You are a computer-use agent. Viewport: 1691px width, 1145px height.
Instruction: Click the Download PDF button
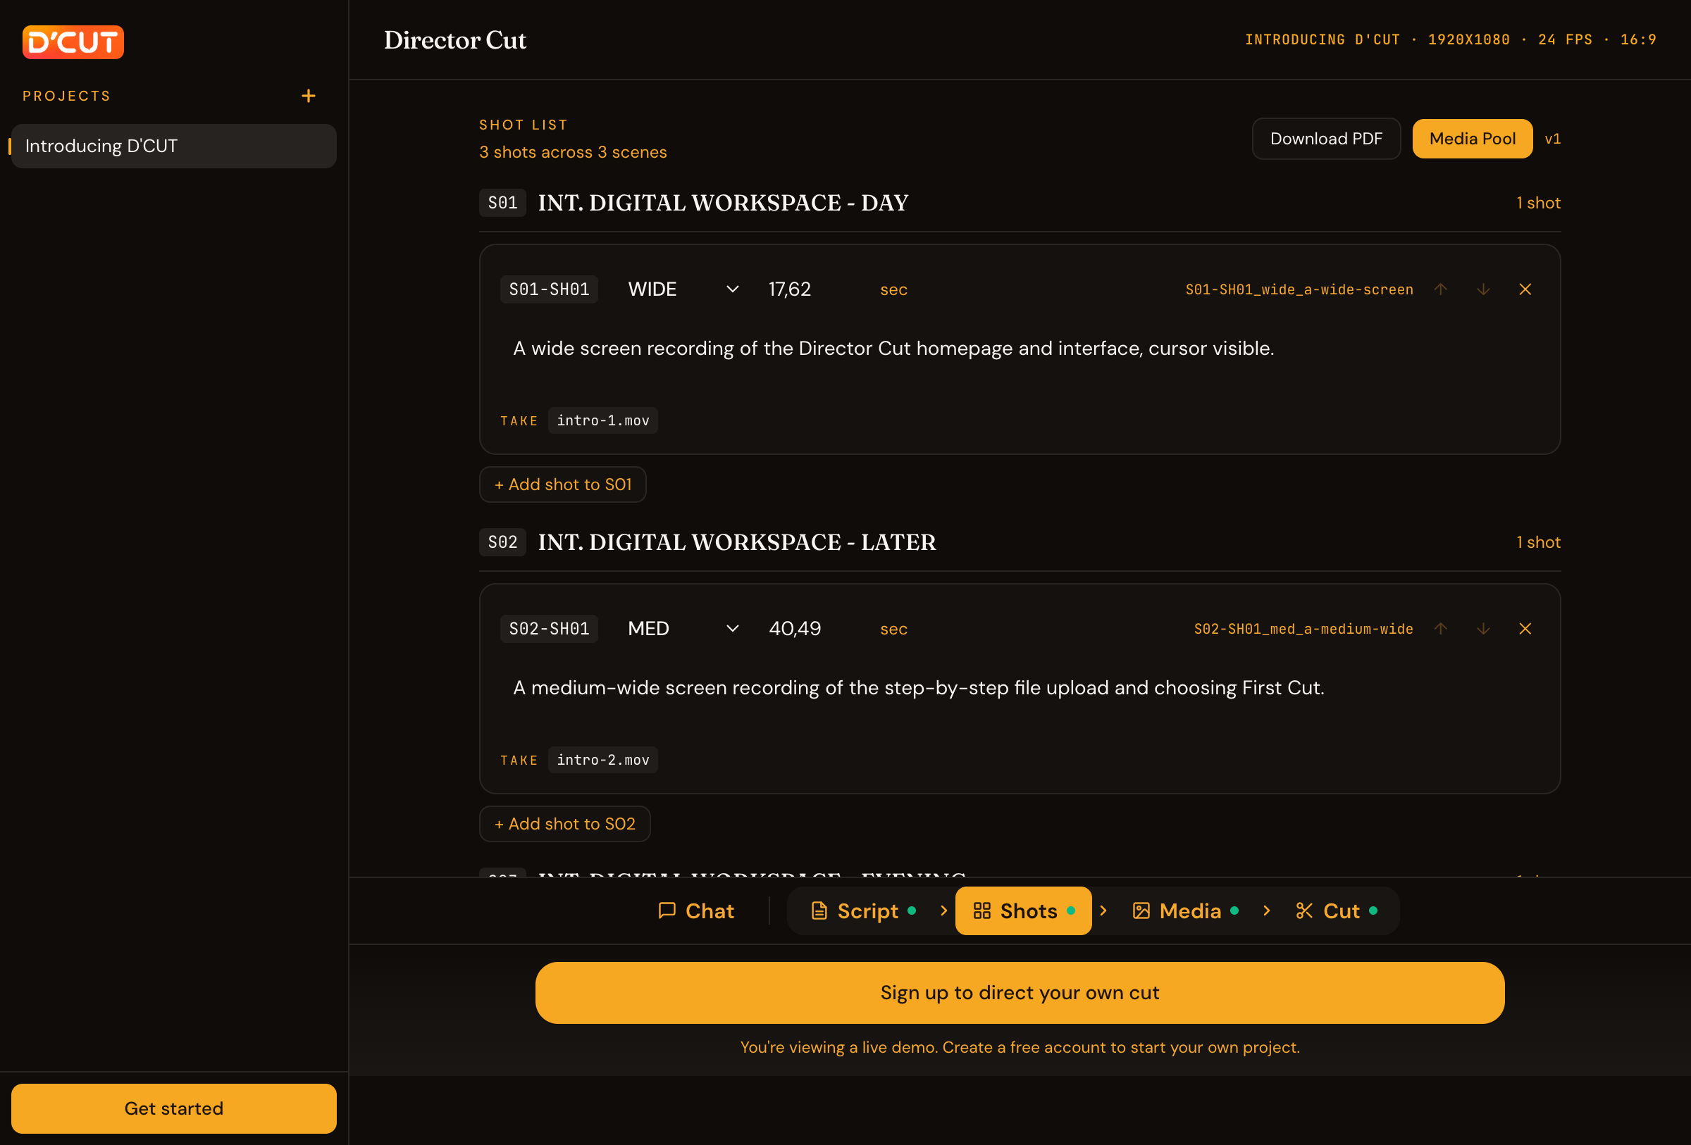pyautogui.click(x=1326, y=139)
